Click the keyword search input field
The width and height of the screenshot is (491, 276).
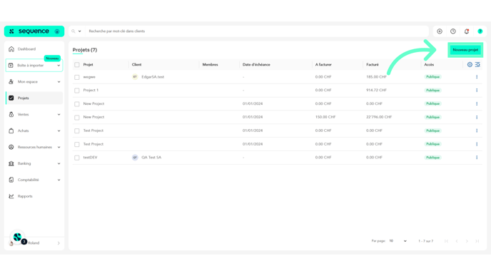[257, 31]
